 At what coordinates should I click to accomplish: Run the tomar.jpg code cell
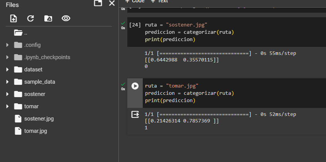(135, 86)
